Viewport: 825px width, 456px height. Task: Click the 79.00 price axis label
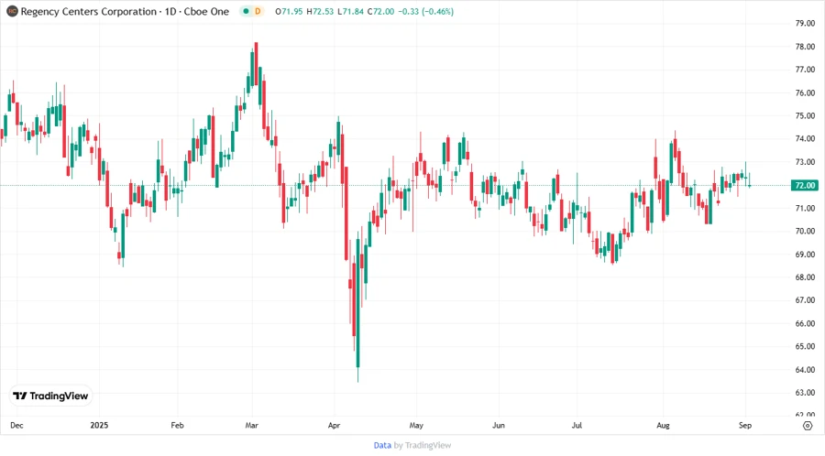tap(805, 24)
